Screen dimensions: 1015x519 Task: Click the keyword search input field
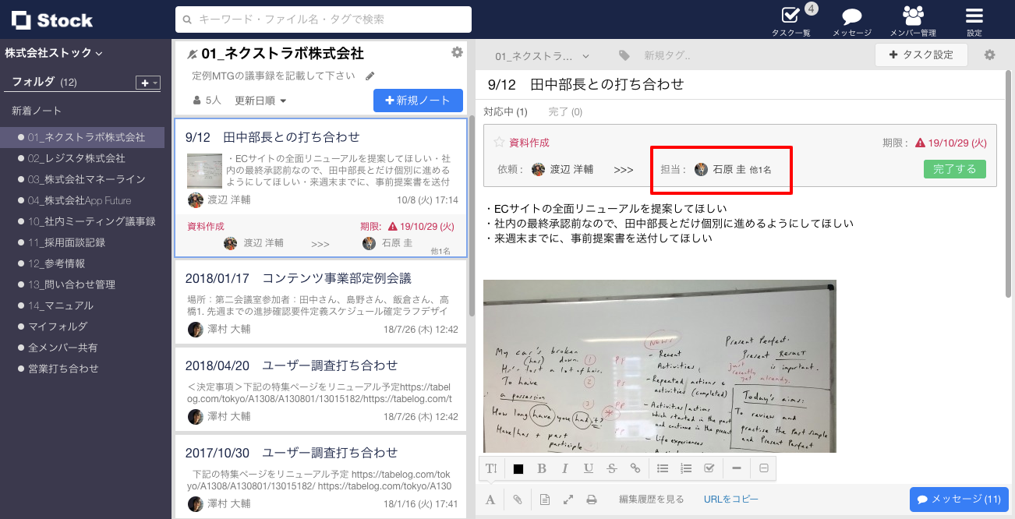pos(324,19)
